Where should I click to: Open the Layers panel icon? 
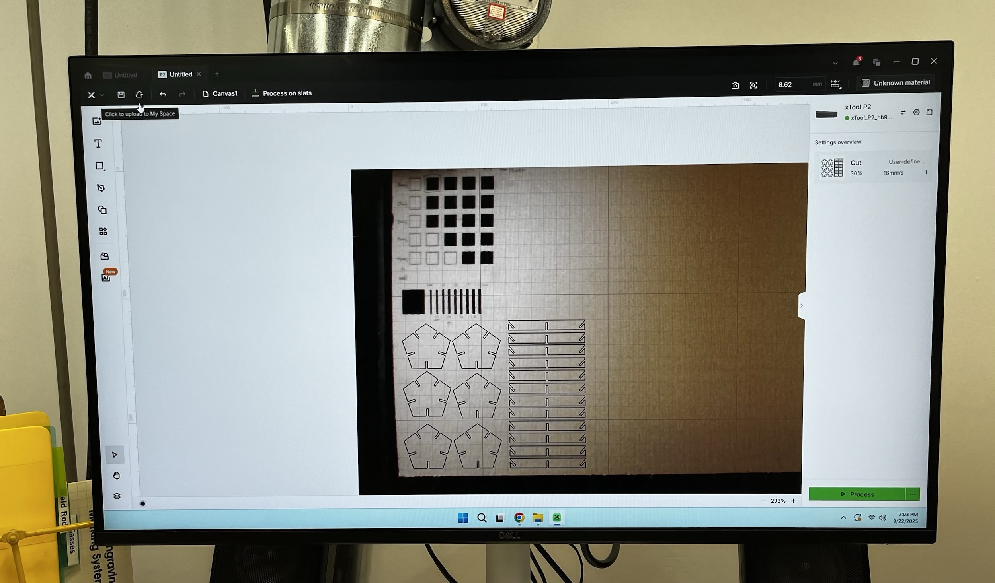117,496
